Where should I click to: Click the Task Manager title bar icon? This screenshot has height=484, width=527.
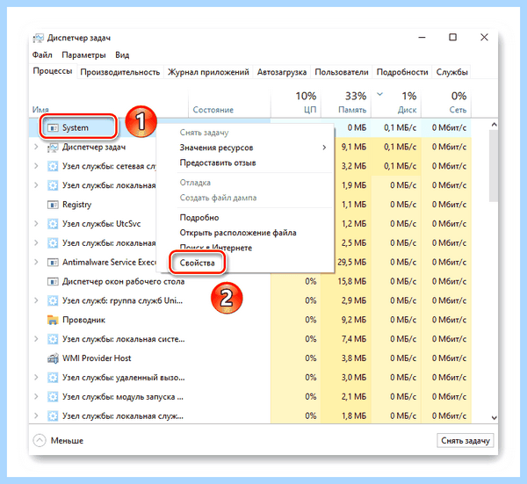pos(38,38)
